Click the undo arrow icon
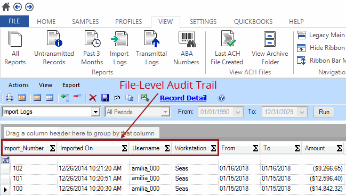The height and width of the screenshot is (196, 346). [x=117, y=98]
